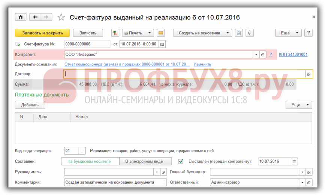The height and width of the screenshot is (195, 325).
Task: Click the question mark link near Контрагент
Action: [271, 54]
